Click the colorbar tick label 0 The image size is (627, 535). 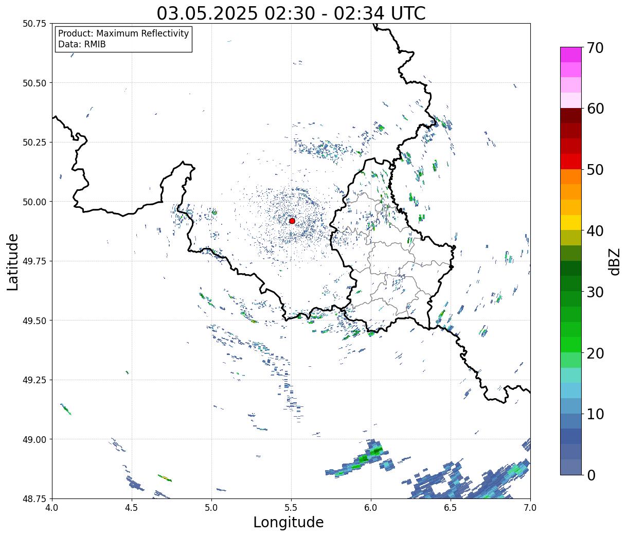pyautogui.click(x=591, y=475)
